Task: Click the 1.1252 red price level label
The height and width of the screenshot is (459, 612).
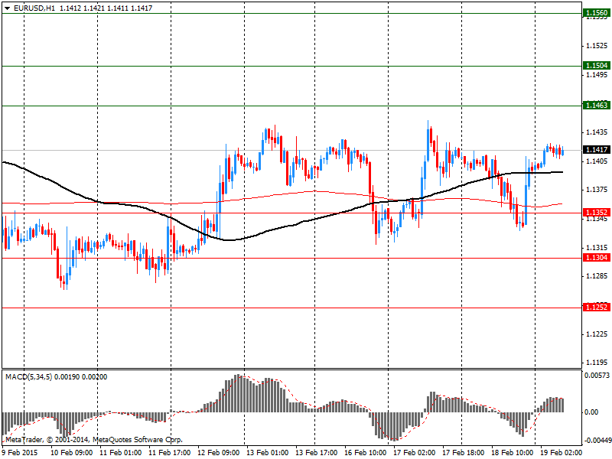Action: 597,308
